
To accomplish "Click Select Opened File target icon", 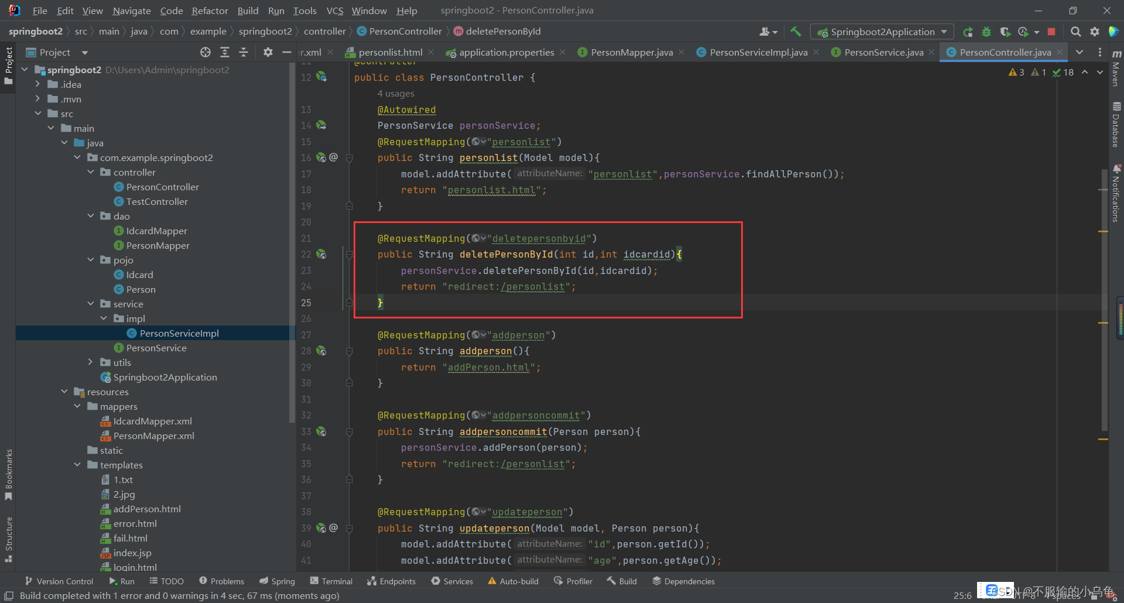I will [x=205, y=52].
